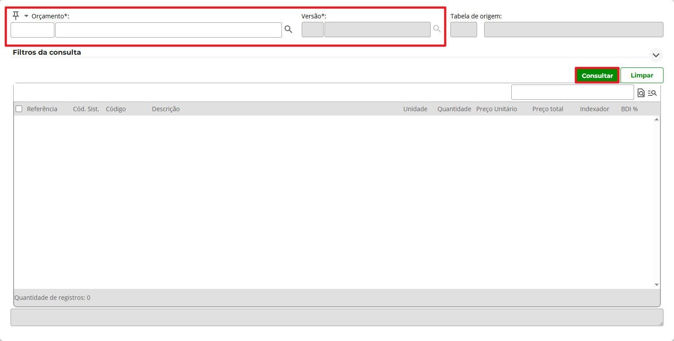674x341 pixels.
Task: Click the BDI % column header
Action: click(629, 109)
